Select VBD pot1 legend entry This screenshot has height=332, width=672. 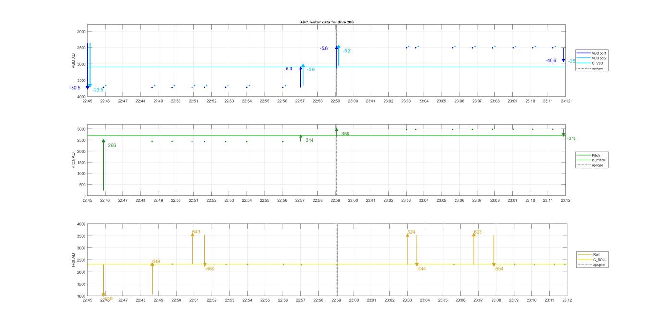[x=592, y=53]
